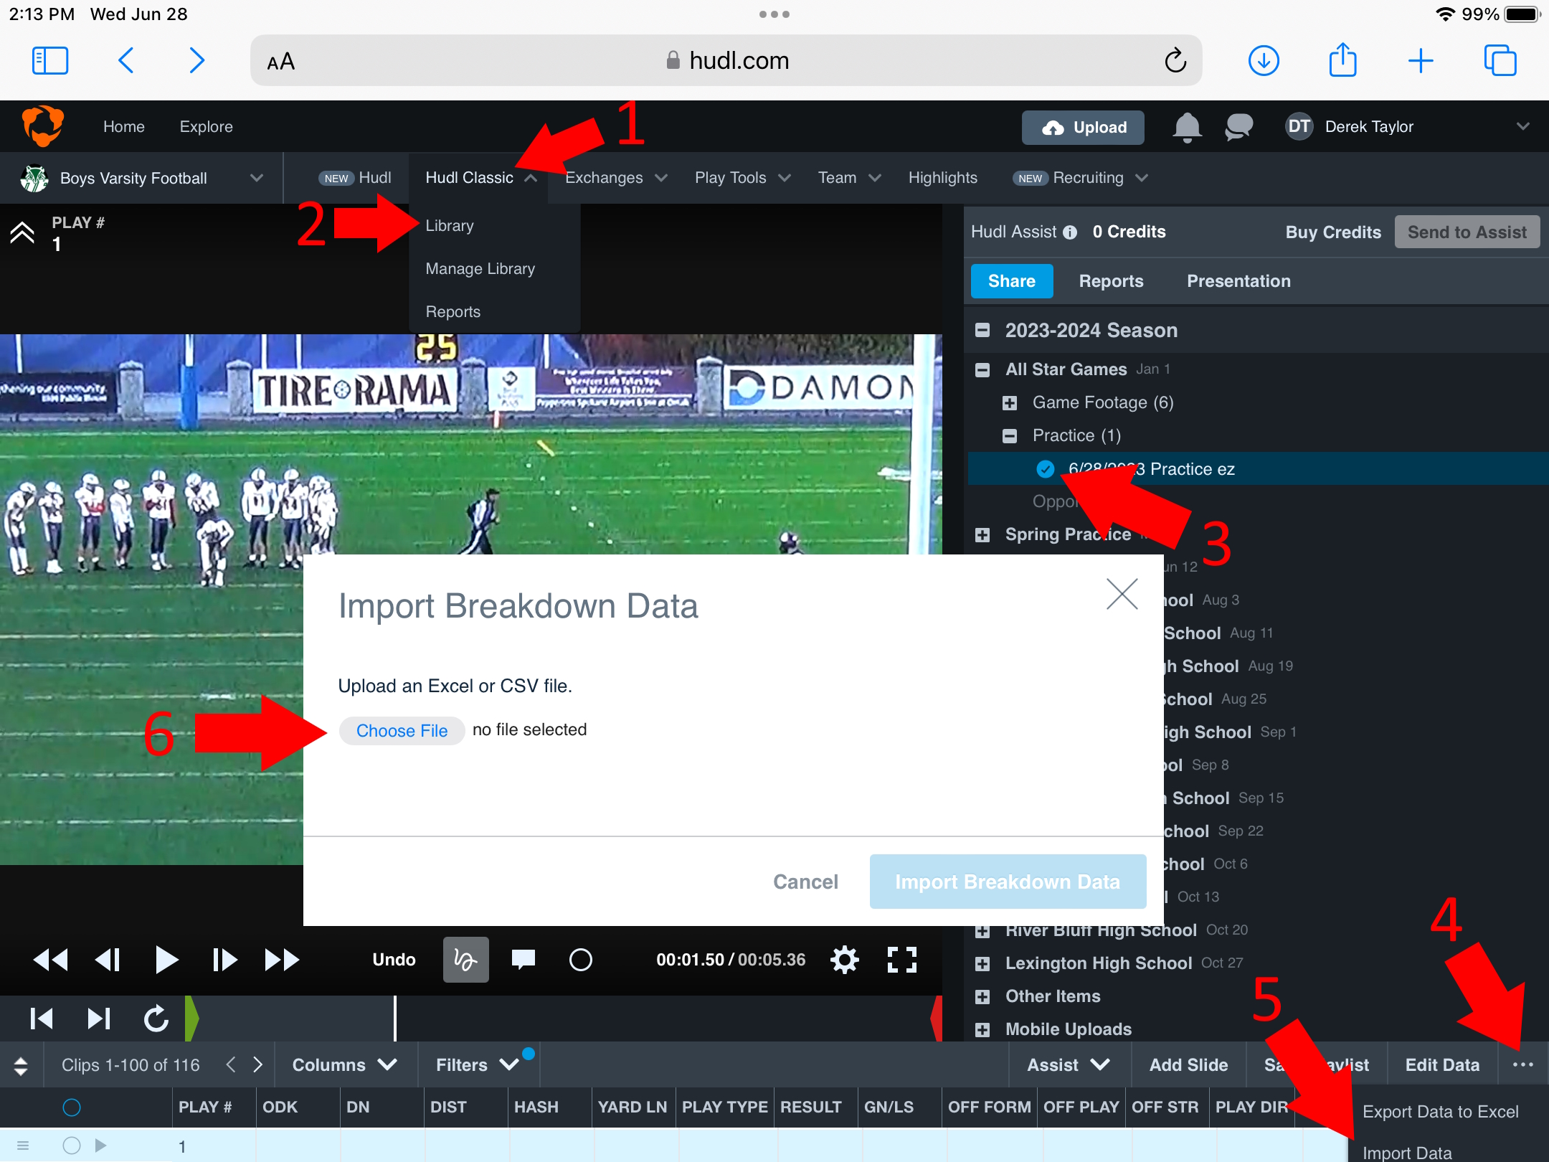The width and height of the screenshot is (1549, 1162).
Task: Show all open Safari tabs
Action: click(x=1500, y=60)
